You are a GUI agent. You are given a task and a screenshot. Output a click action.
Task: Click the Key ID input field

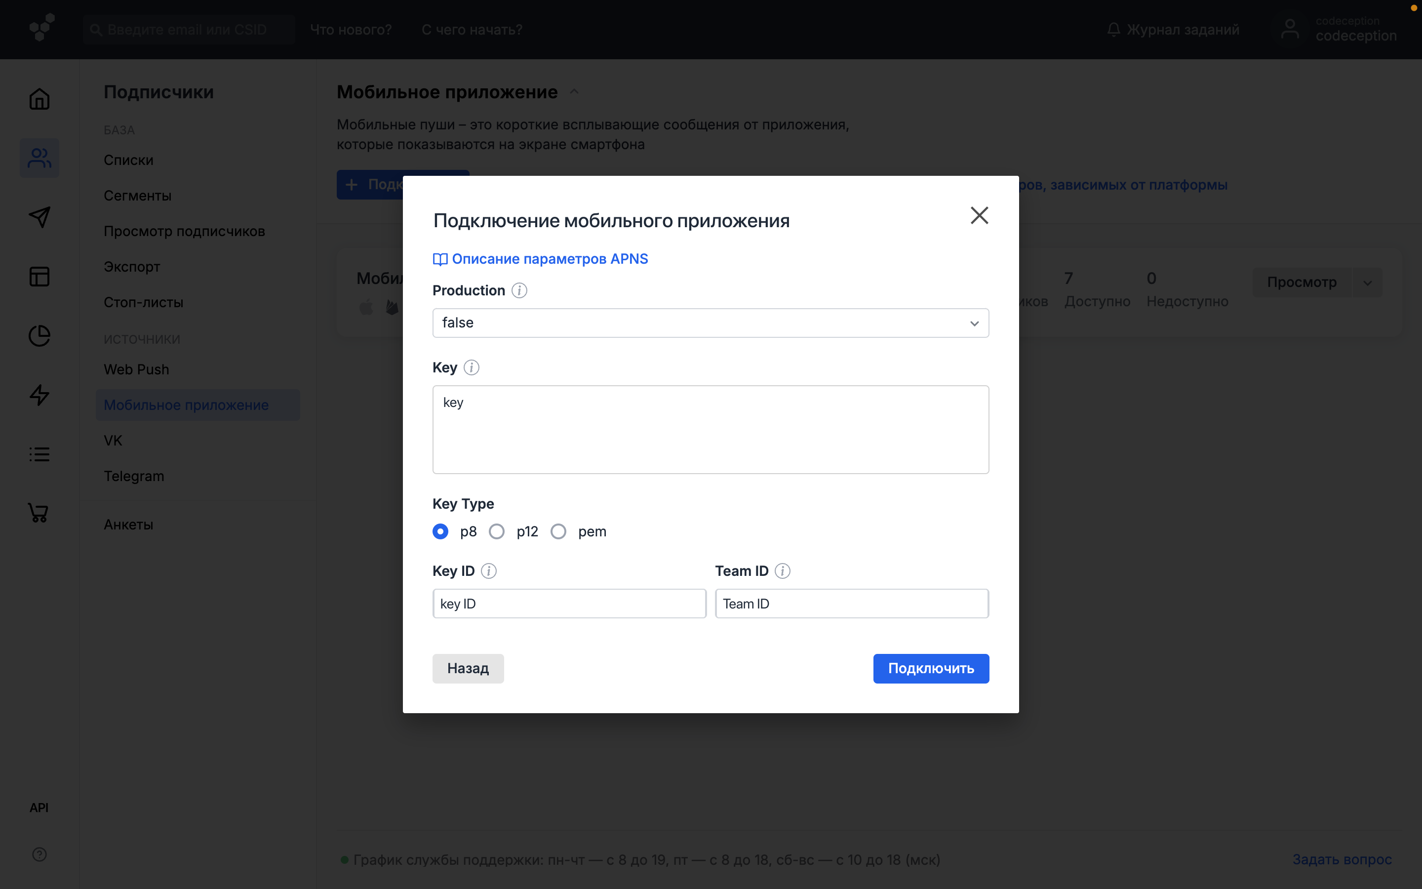point(569,604)
